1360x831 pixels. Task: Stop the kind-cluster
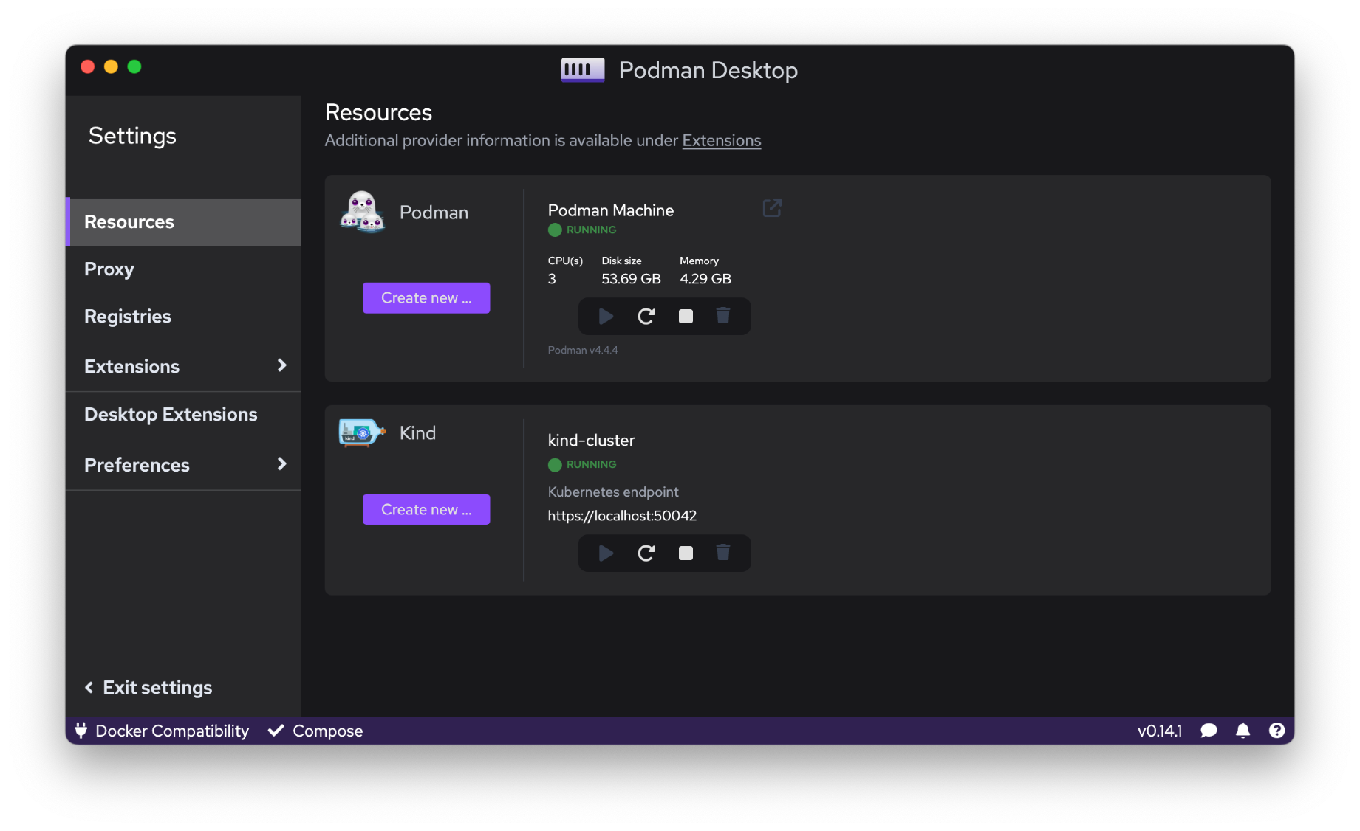pos(686,554)
